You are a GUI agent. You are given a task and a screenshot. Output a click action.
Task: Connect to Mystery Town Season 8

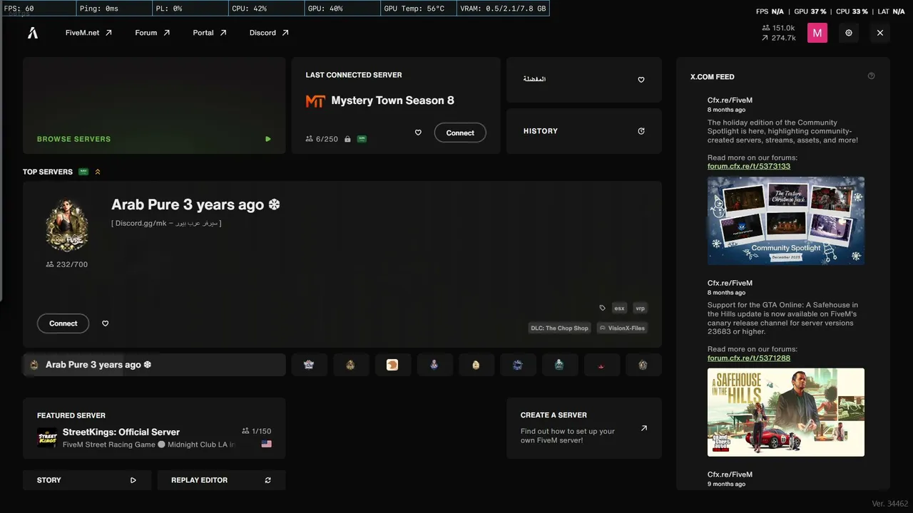[460, 133]
